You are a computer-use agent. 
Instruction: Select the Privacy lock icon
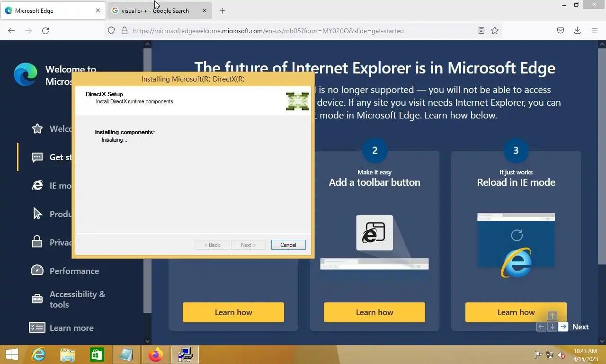[37, 242]
